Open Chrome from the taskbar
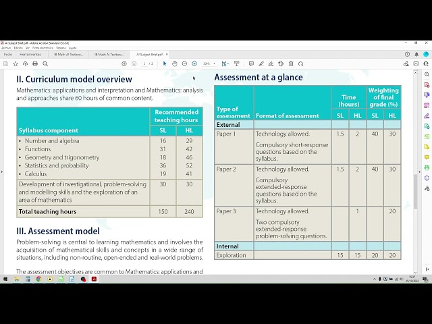Image resolution: width=432 pixels, height=324 pixels. [x=39, y=279]
